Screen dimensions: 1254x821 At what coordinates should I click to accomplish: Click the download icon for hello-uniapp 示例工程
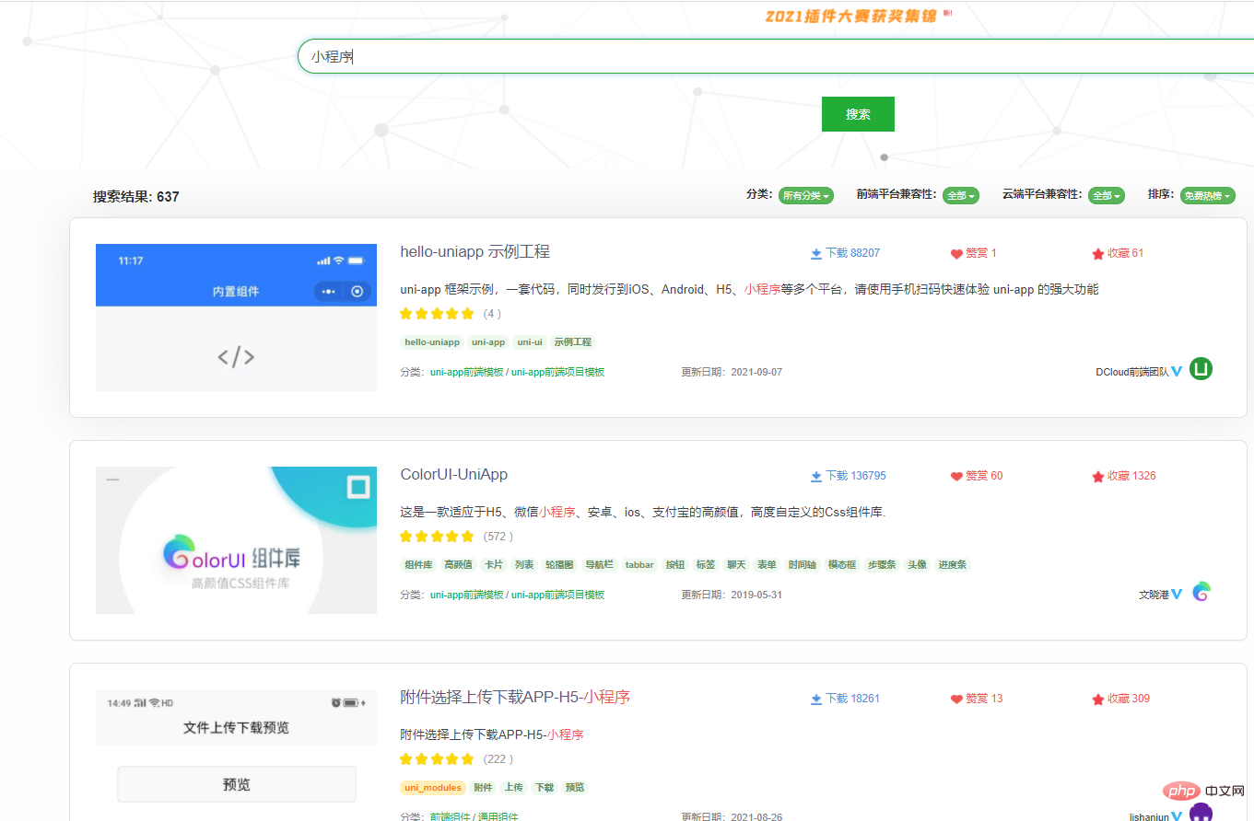coord(815,253)
